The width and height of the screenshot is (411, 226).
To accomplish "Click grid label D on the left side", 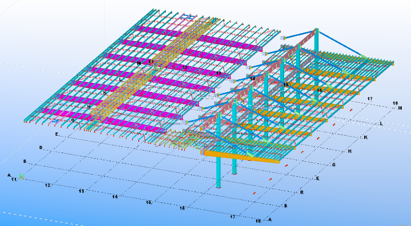I will click(41, 148).
